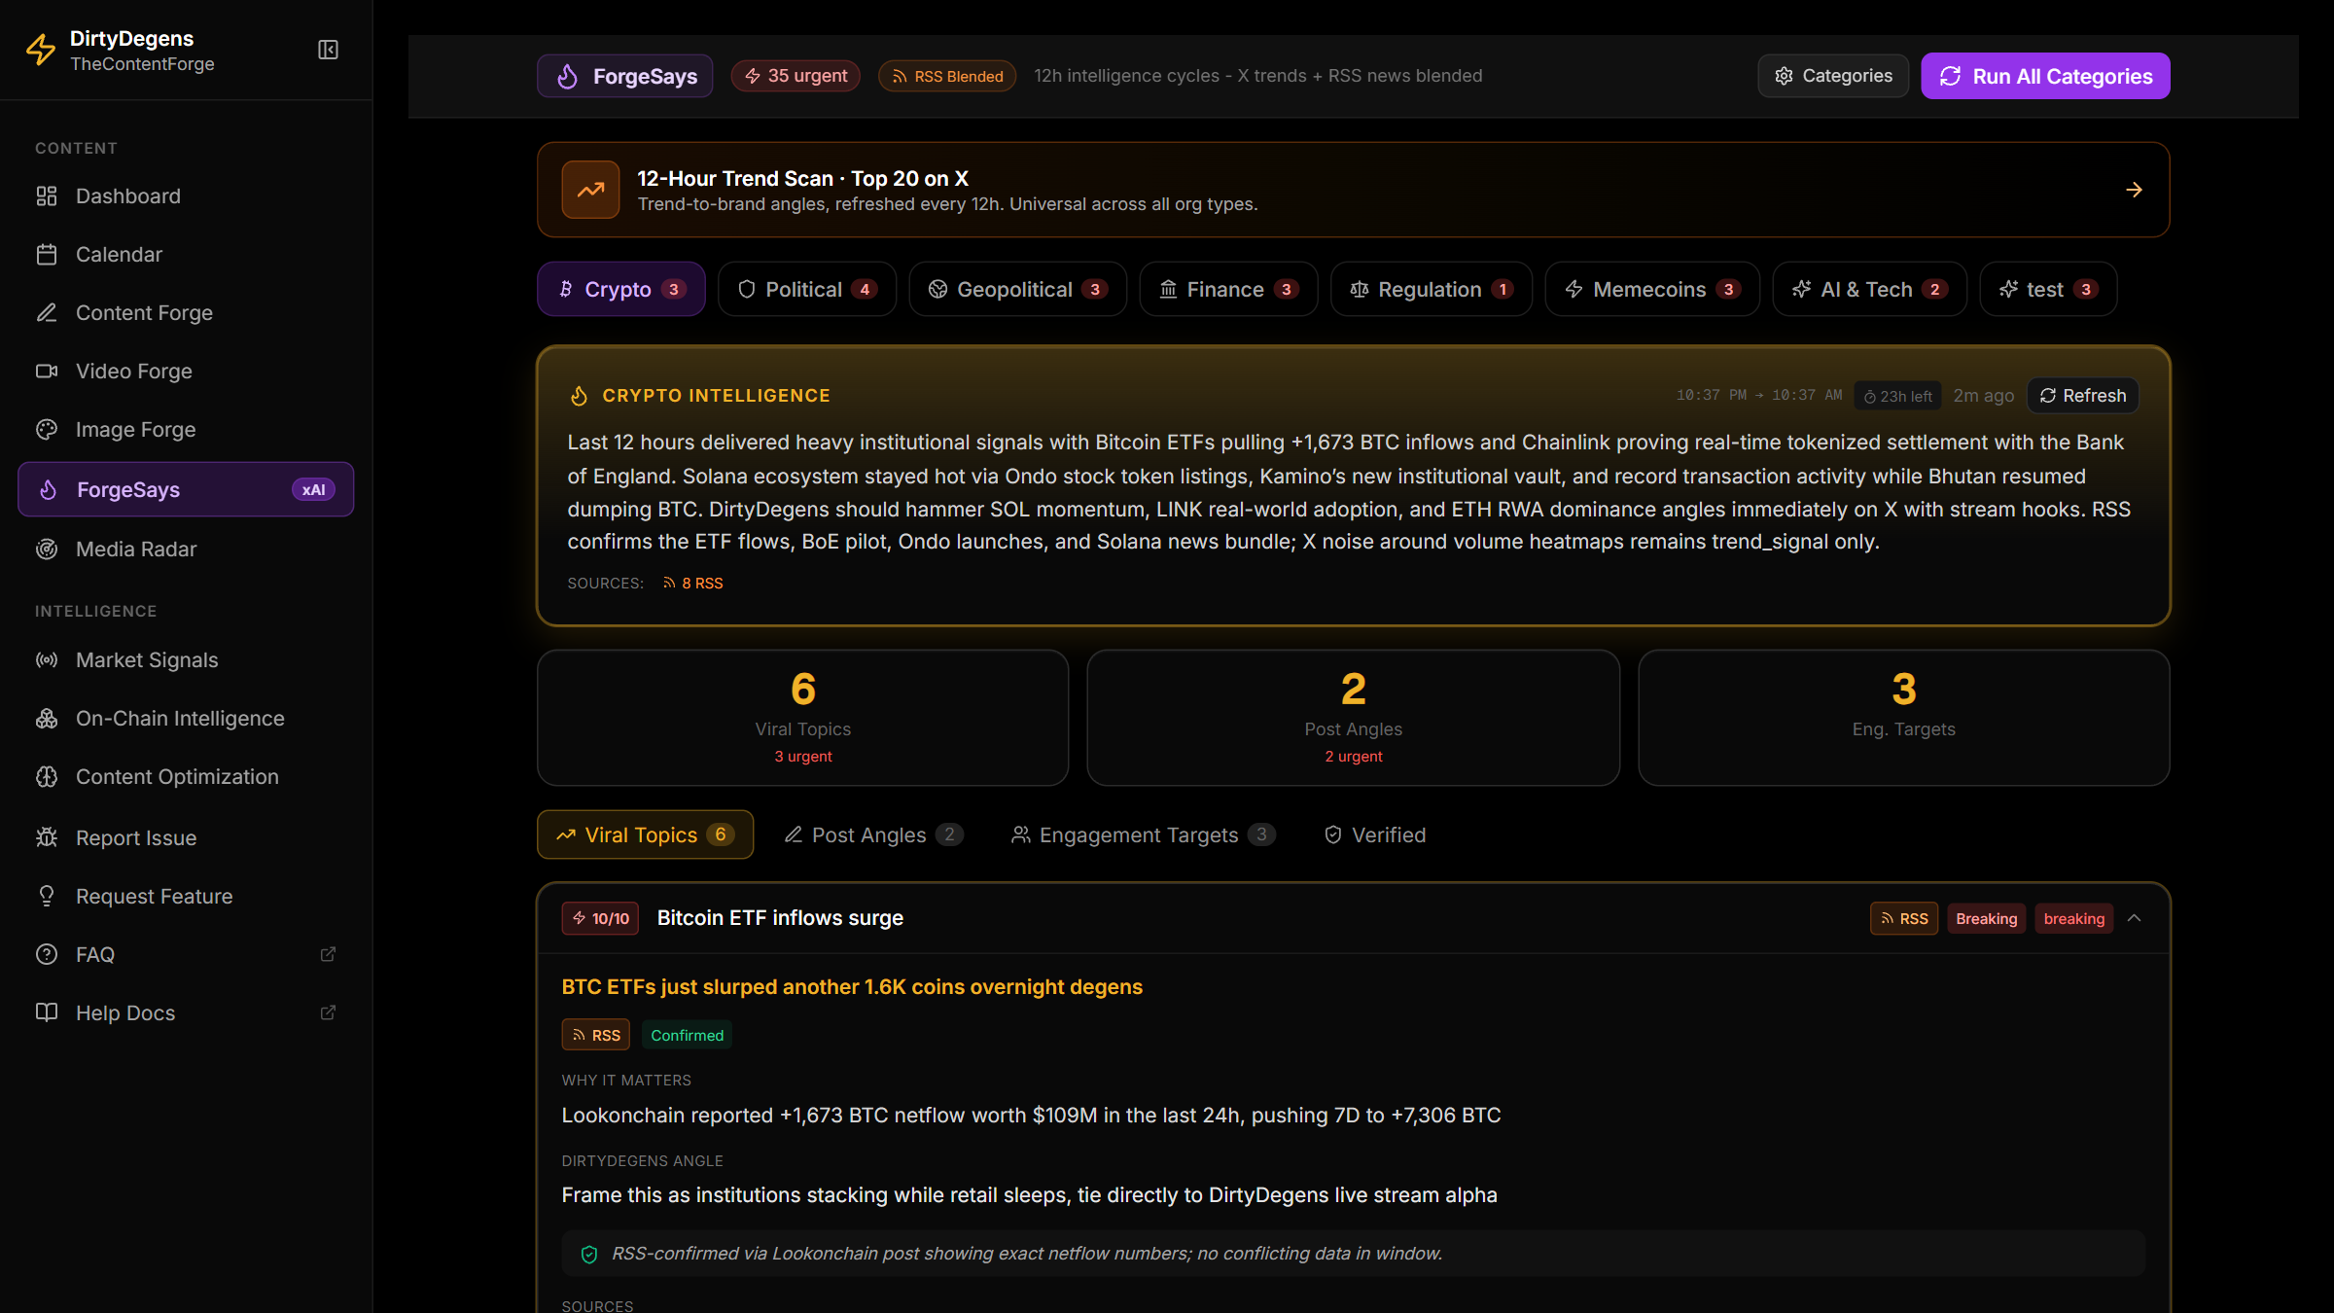Go to On-Chain Intelligence
The image size is (2334, 1313).
(186, 718)
